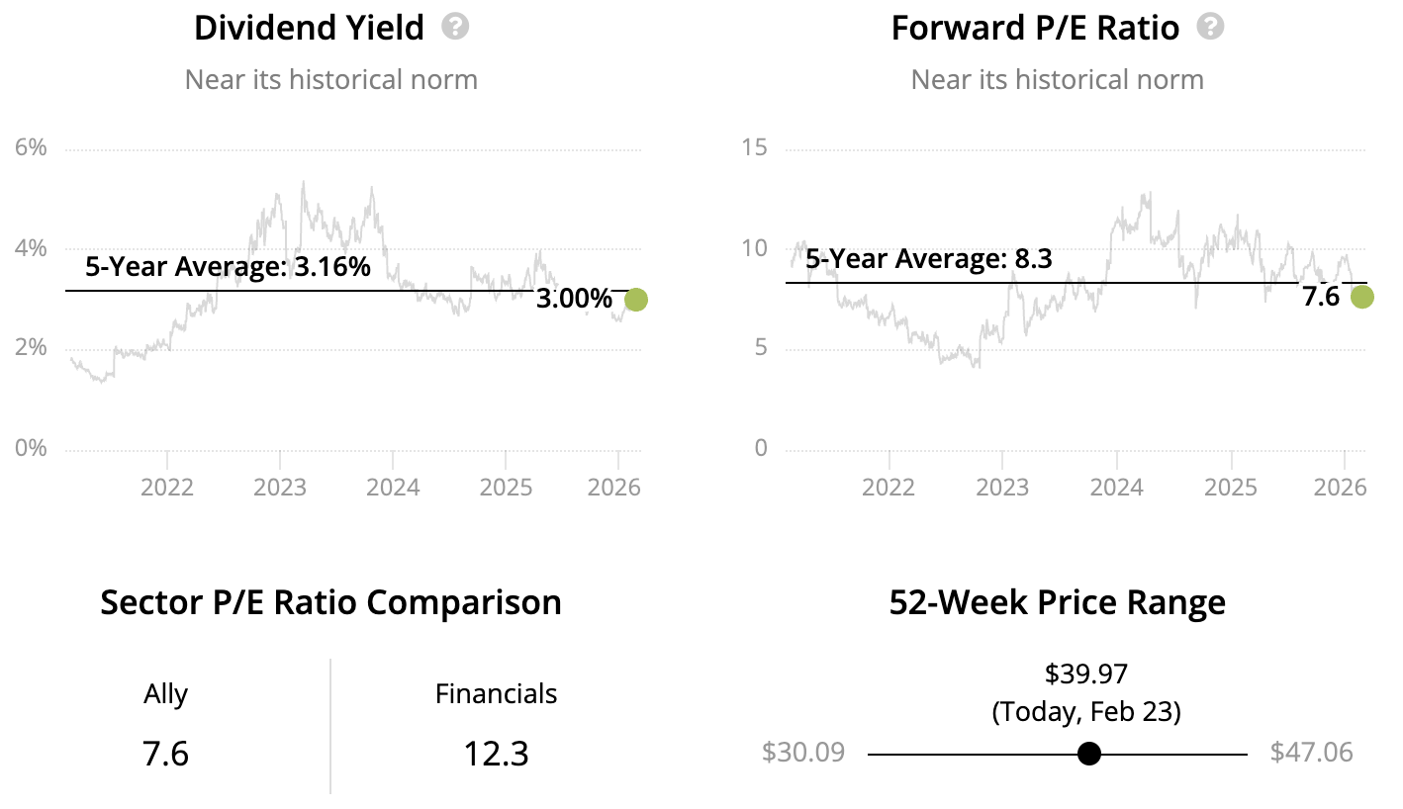Select the 5-Year Average: 8.3 label
Image resolution: width=1403 pixels, height=809 pixels.
pyautogui.click(x=928, y=259)
